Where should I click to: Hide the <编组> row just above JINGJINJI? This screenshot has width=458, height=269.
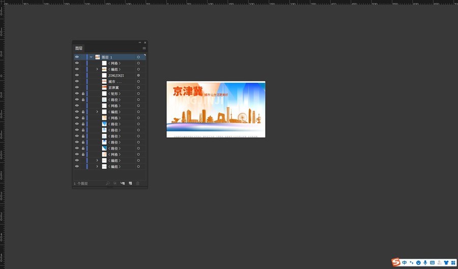click(77, 69)
